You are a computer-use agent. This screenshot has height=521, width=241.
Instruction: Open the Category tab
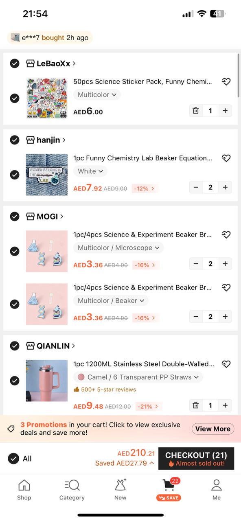tap(72, 489)
